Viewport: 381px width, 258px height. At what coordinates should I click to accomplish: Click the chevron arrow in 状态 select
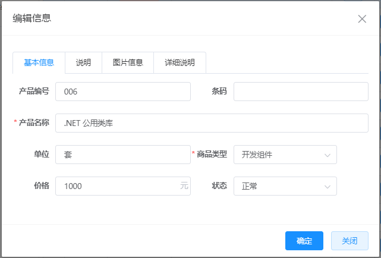click(328, 187)
